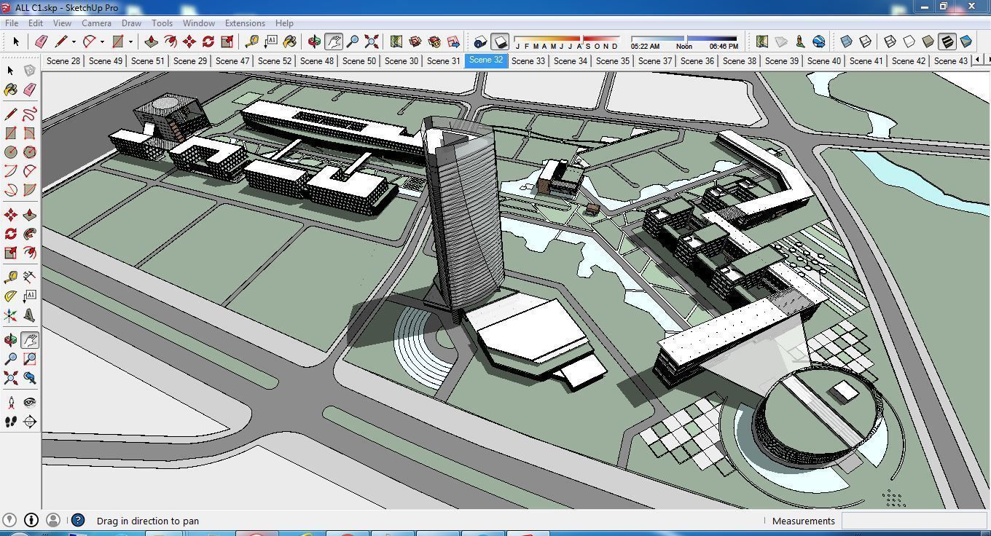This screenshot has width=991, height=536.
Task: Switch to Hidden Line face style
Action: pos(909,42)
